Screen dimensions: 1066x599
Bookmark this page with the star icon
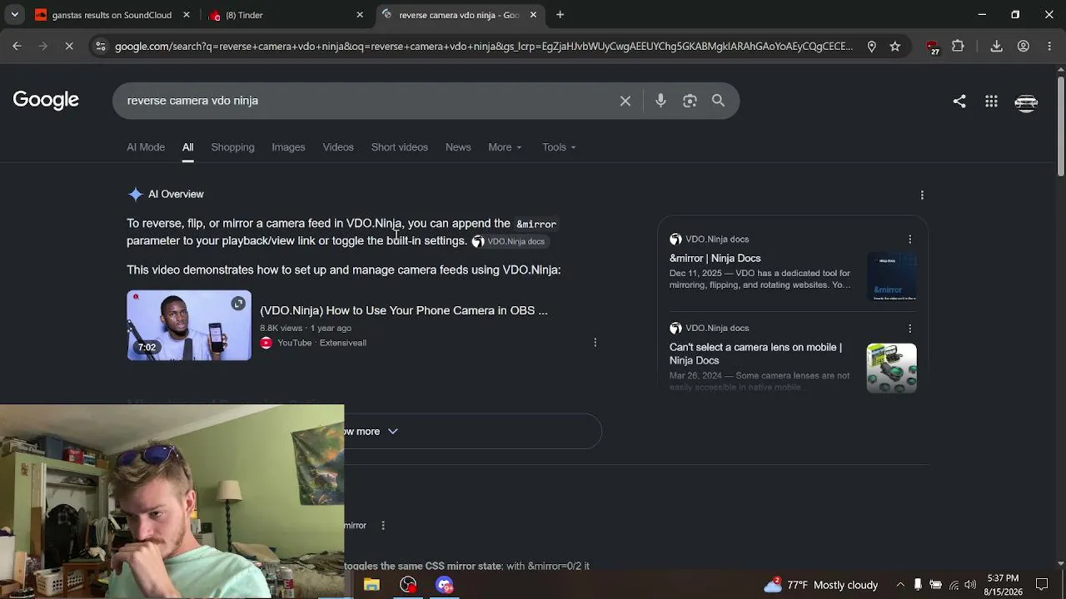(894, 47)
